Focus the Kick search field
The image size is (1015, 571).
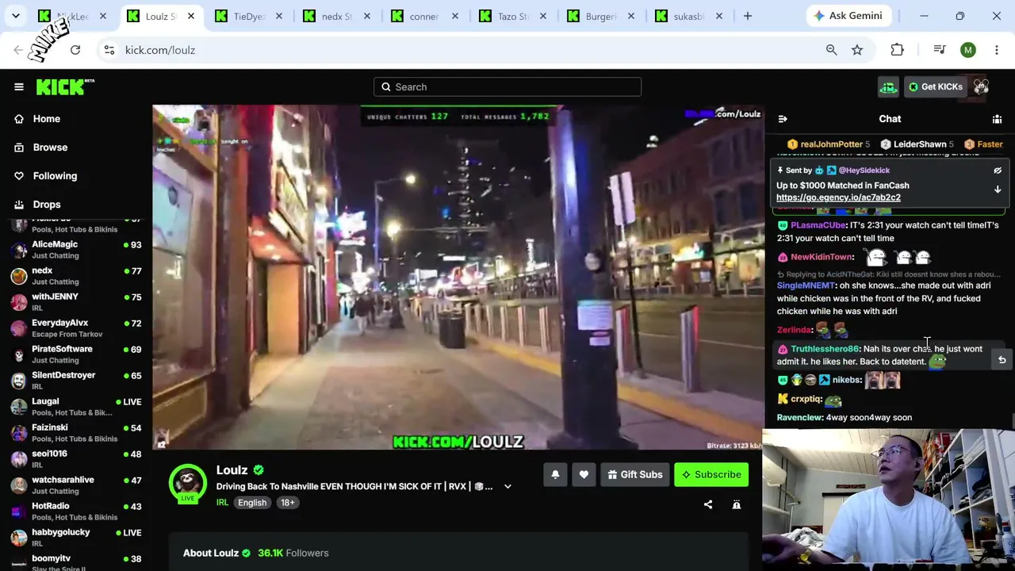point(507,86)
